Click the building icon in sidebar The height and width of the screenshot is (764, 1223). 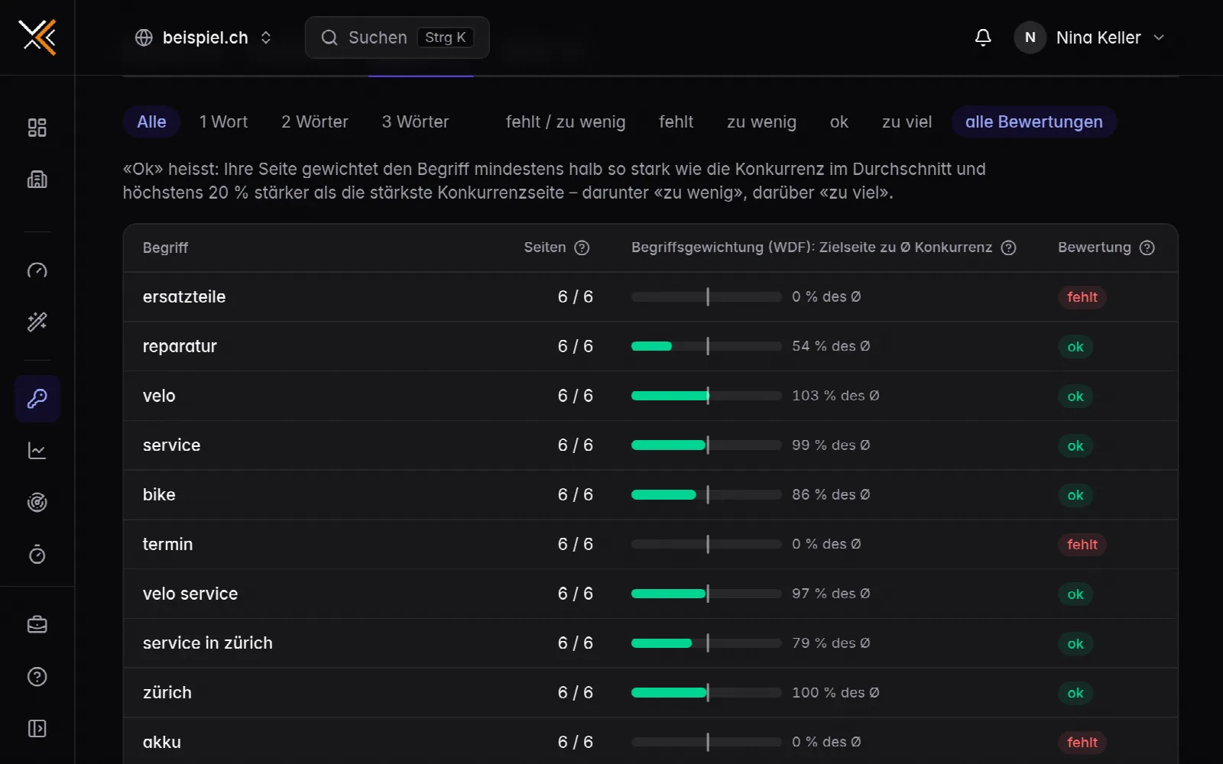tap(37, 180)
